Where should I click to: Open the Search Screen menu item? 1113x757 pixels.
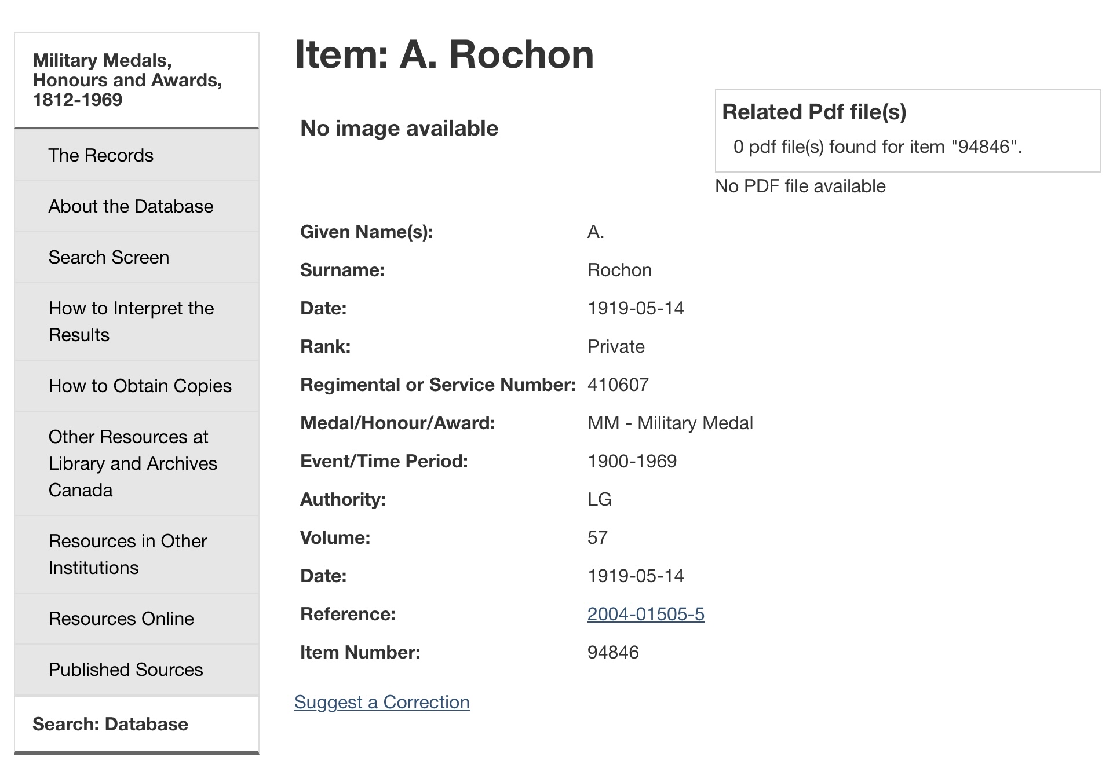pos(109,257)
